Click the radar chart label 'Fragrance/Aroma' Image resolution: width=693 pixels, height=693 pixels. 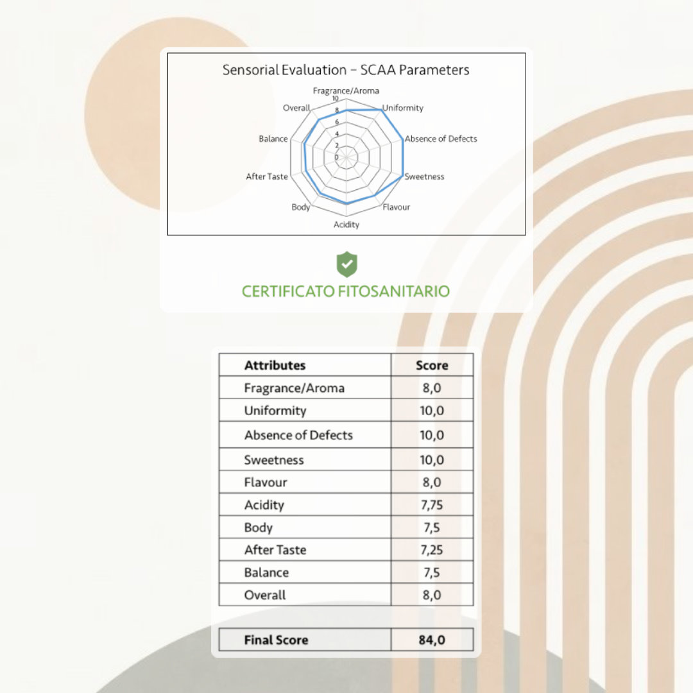pyautogui.click(x=346, y=90)
